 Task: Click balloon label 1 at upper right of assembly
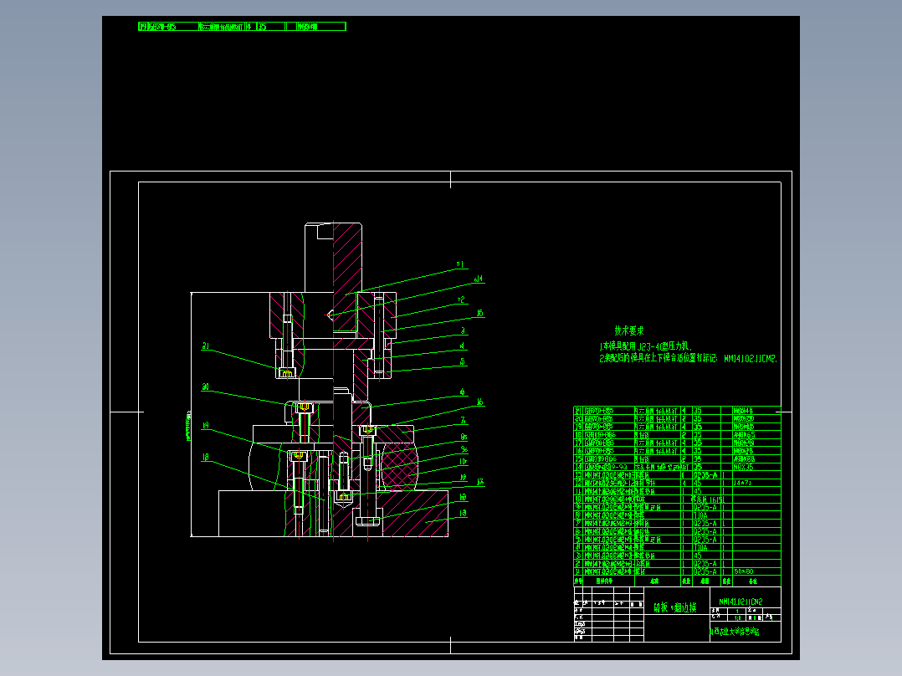pyautogui.click(x=460, y=264)
